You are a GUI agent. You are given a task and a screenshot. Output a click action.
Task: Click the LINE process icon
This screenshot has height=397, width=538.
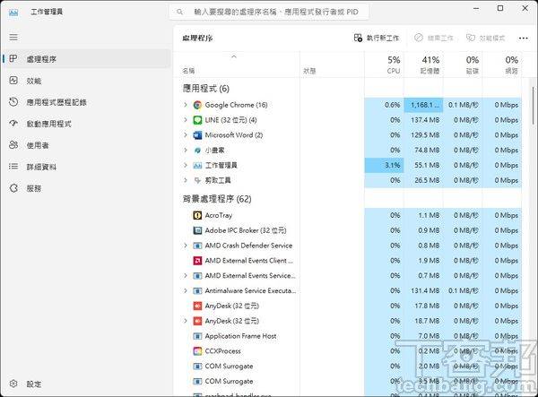[197, 120]
